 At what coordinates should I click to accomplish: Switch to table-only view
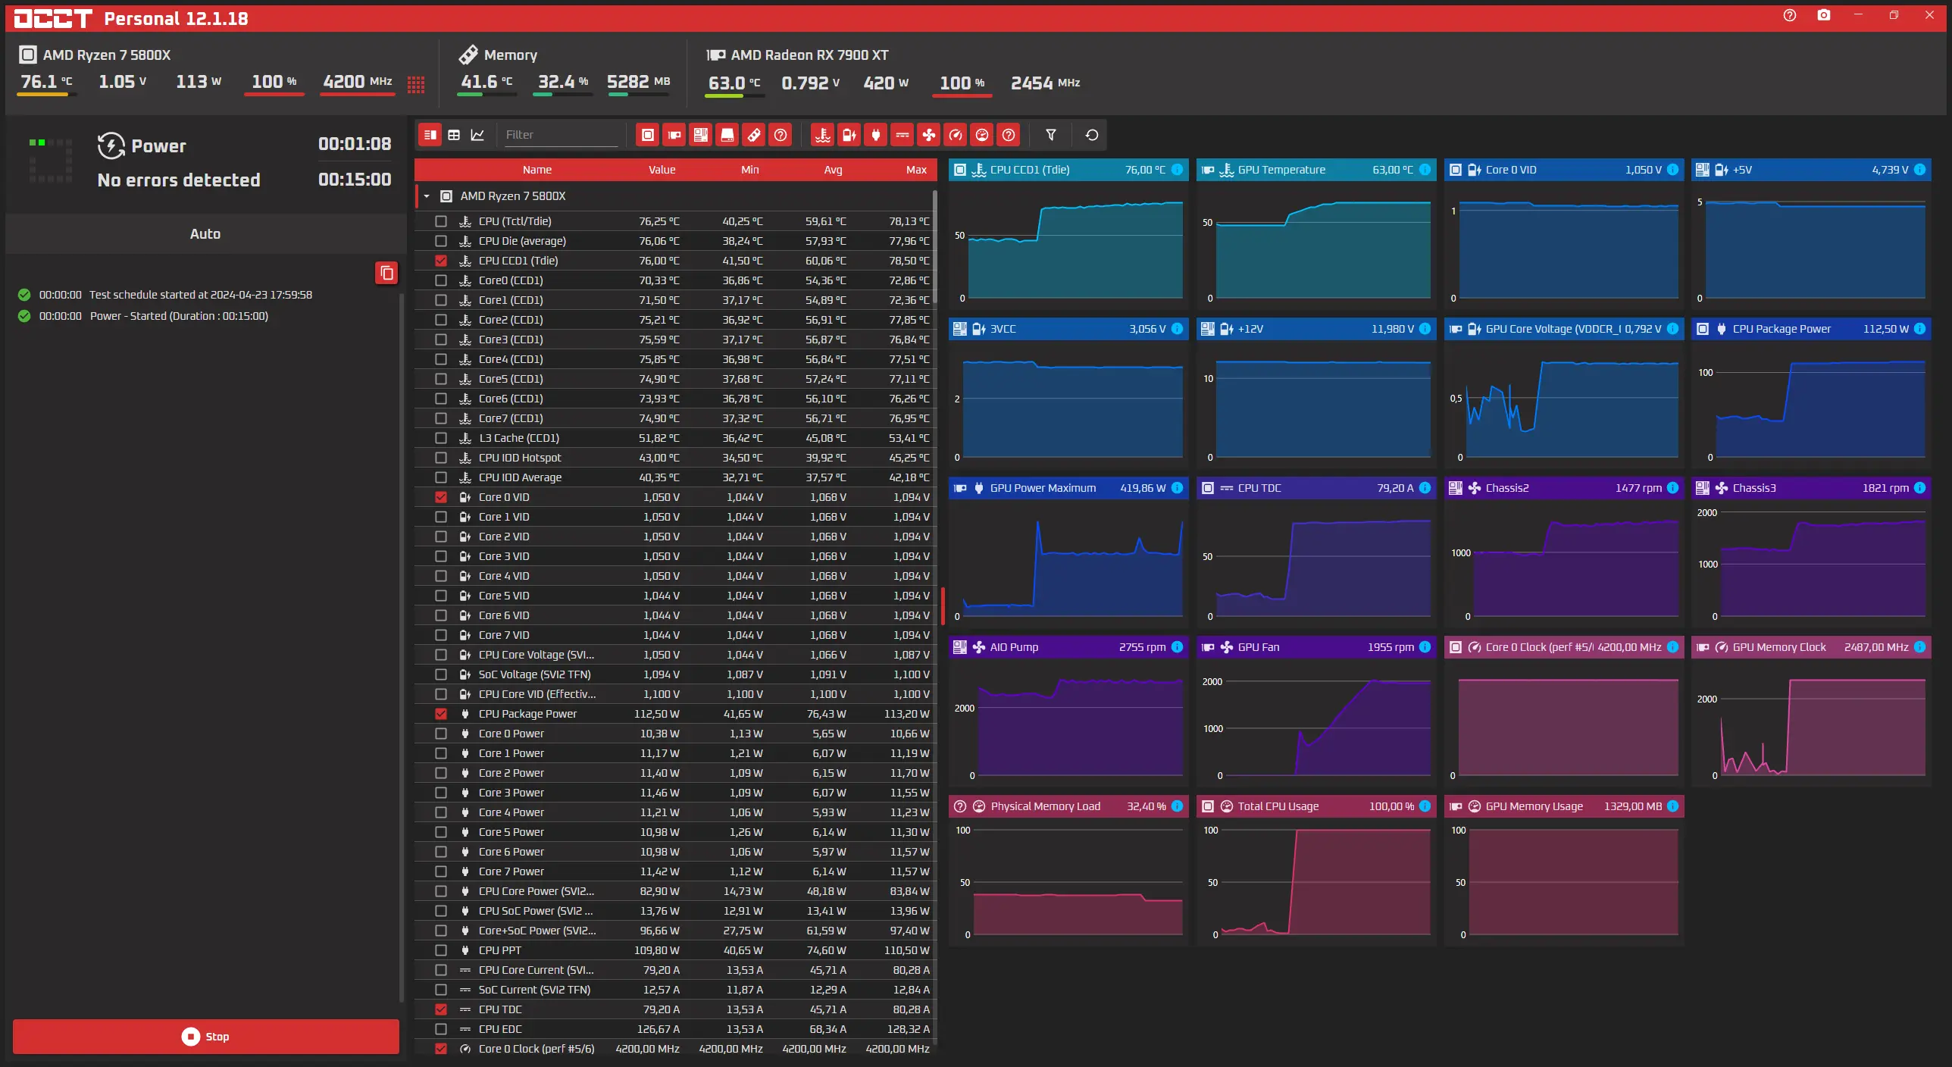[x=454, y=135]
